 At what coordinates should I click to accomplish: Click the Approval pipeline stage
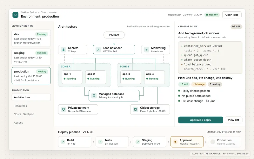pos(187,142)
